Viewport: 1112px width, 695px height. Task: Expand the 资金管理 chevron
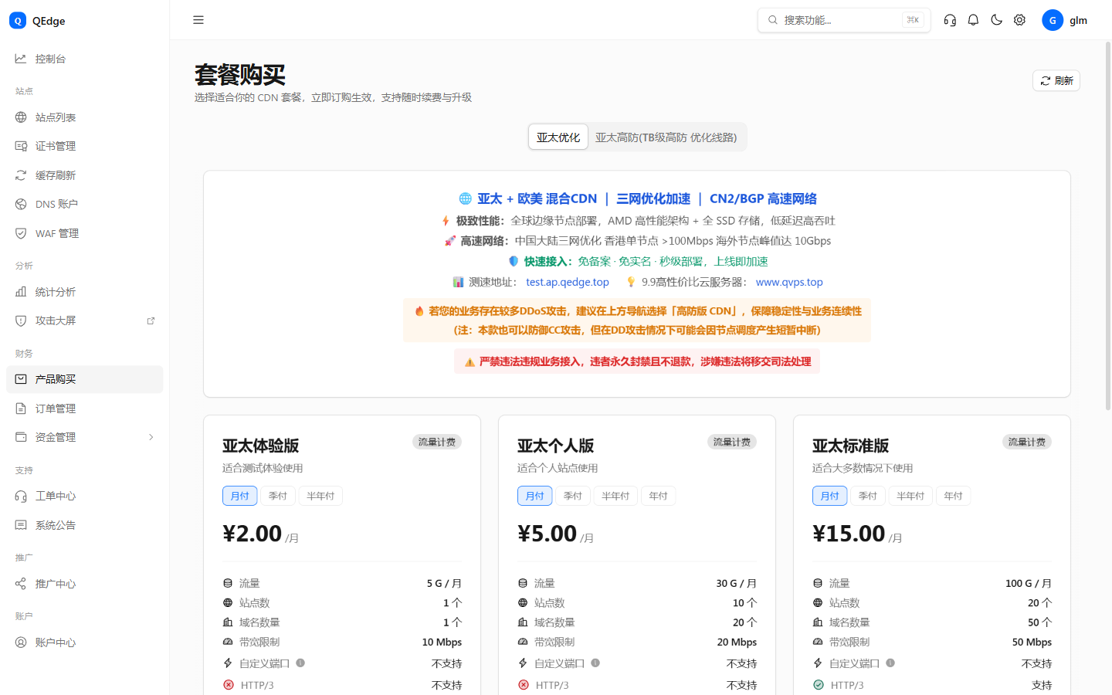pyautogui.click(x=151, y=437)
